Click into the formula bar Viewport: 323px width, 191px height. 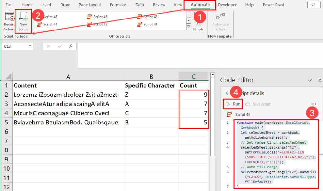coord(200,55)
